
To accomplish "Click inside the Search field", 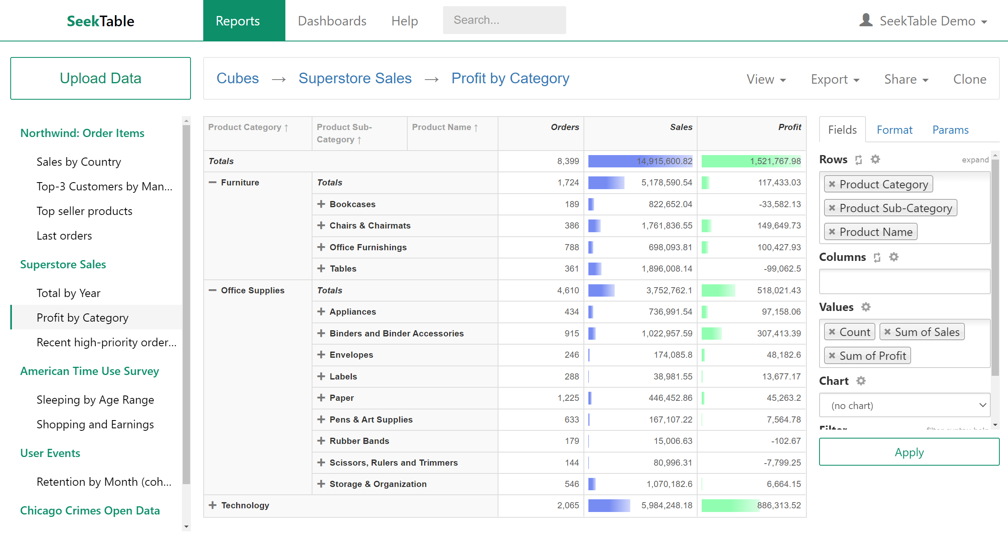I will pyautogui.click(x=504, y=20).
